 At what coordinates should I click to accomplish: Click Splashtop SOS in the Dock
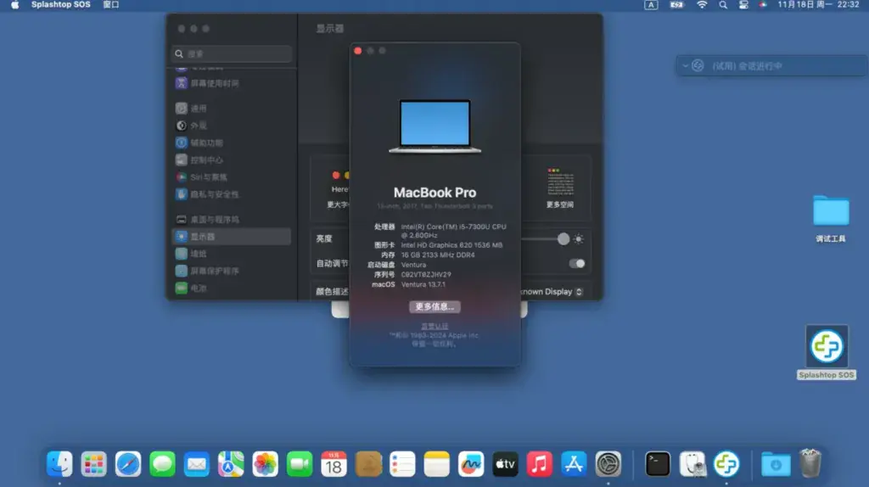pyautogui.click(x=726, y=464)
